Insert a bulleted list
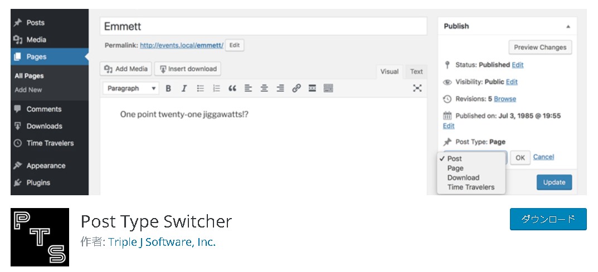Viewport: 598px width, 272px height. pyautogui.click(x=201, y=88)
